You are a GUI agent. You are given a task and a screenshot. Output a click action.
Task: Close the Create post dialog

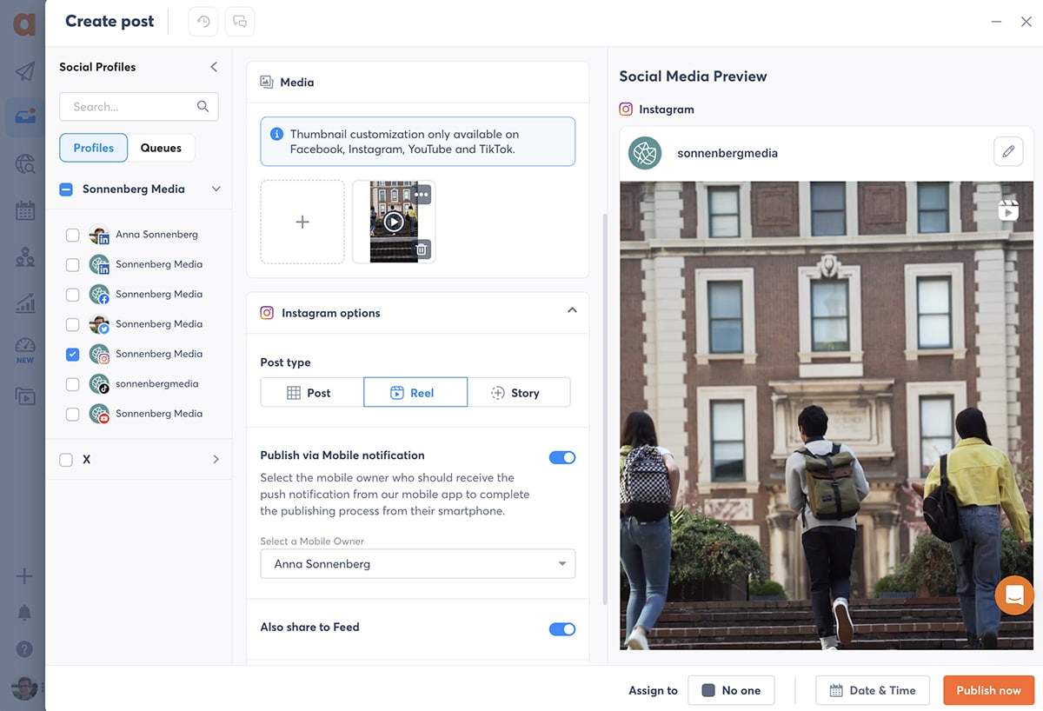1026,22
